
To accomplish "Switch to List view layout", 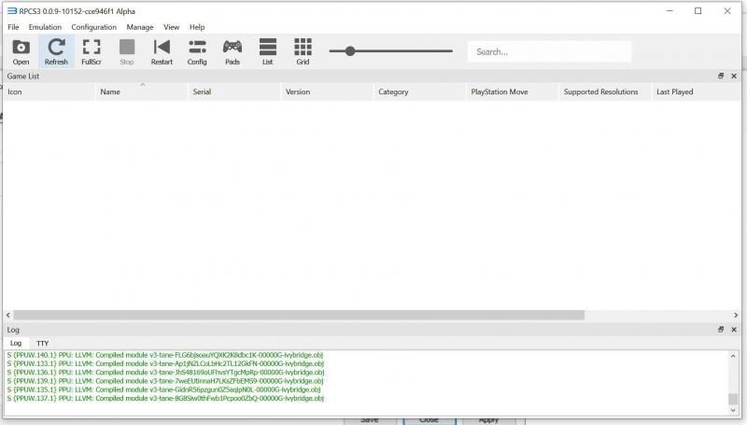I will 267,51.
